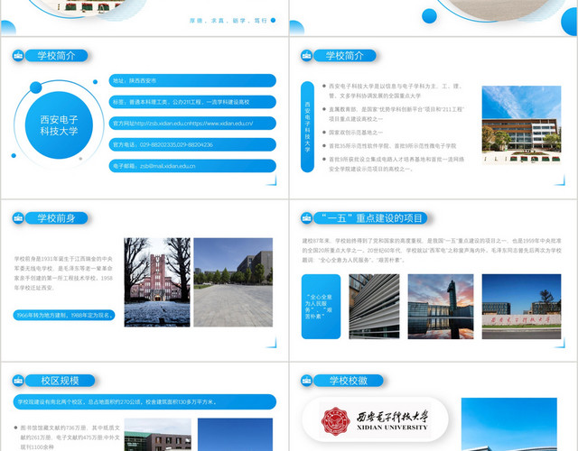Open the snowy red-brick tower photo

[157, 282]
